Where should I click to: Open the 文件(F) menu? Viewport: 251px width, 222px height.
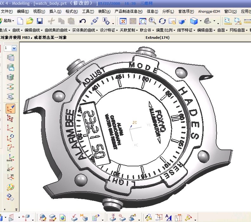(x=7, y=11)
